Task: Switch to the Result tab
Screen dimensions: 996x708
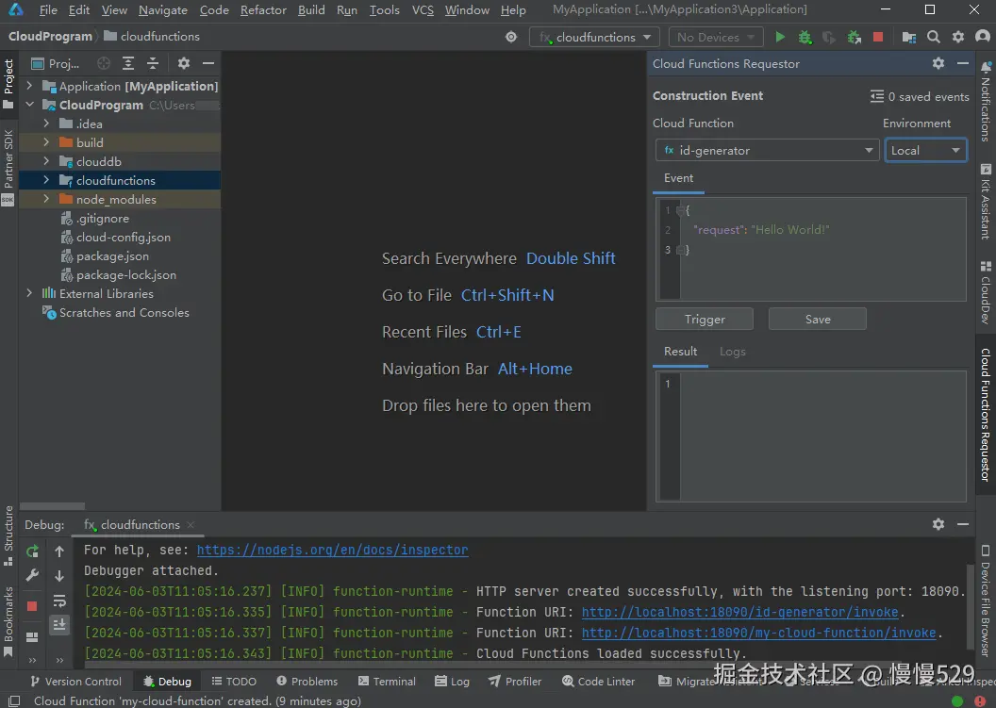Action: pyautogui.click(x=680, y=351)
